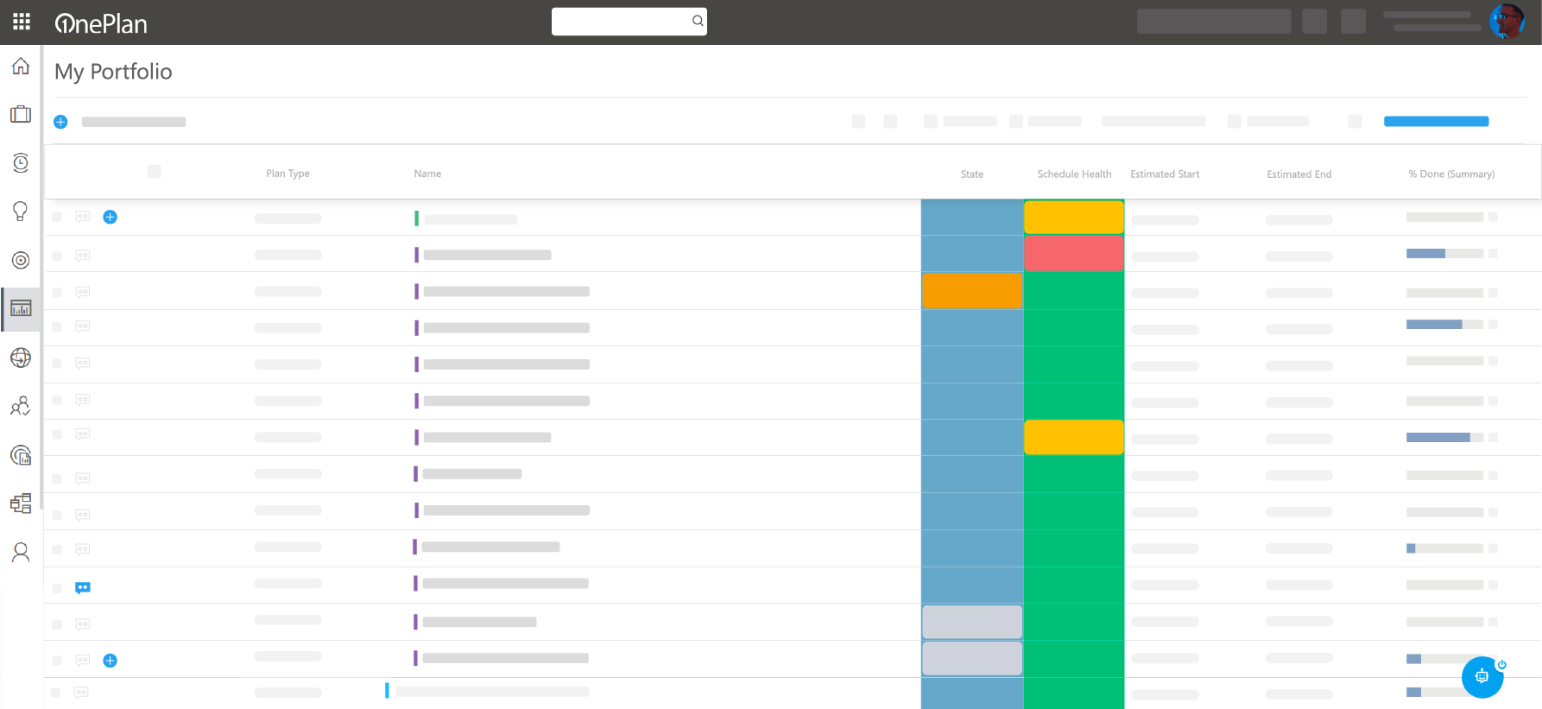This screenshot has height=709, width=1542.
Task: Open the chatbot assistant button
Action: [x=1482, y=677]
